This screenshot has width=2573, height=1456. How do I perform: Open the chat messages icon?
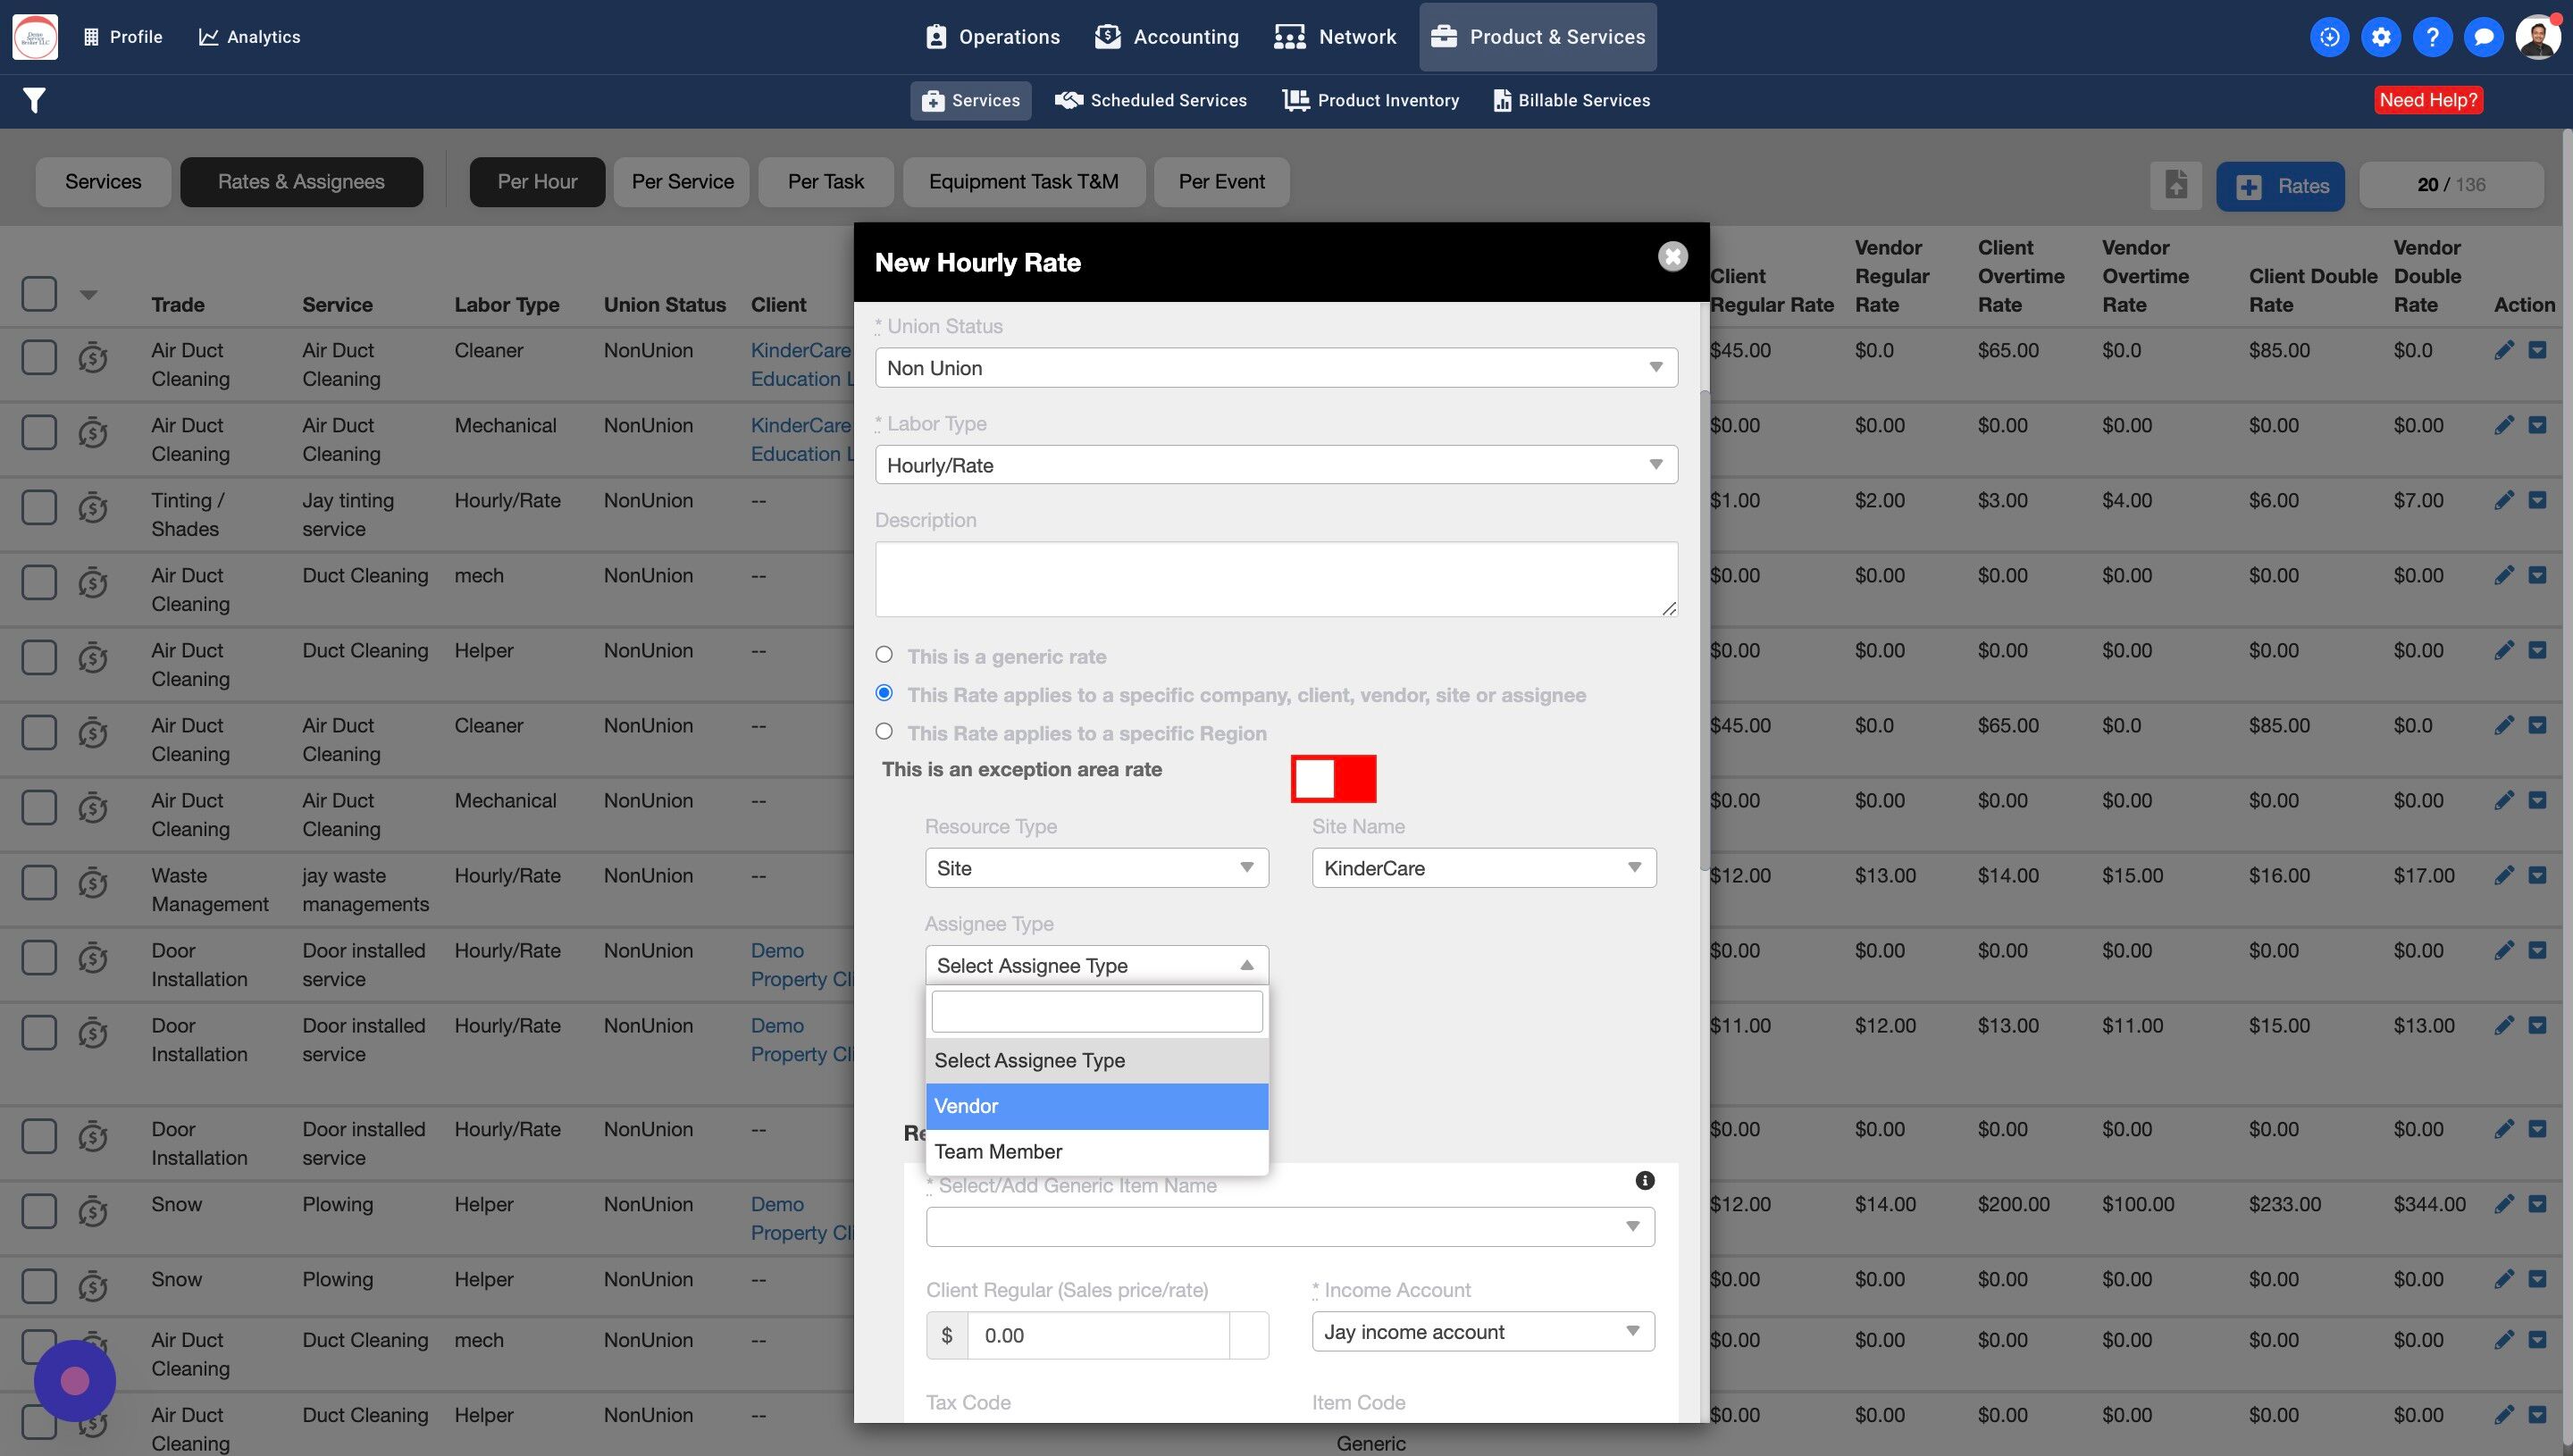coord(2483,37)
